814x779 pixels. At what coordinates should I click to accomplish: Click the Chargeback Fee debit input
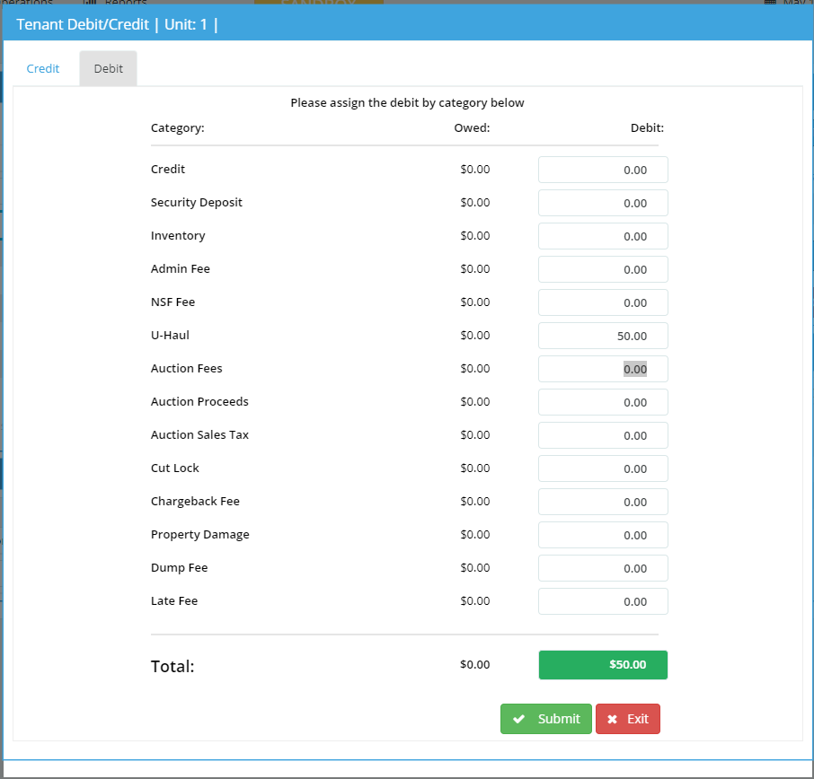[603, 502]
